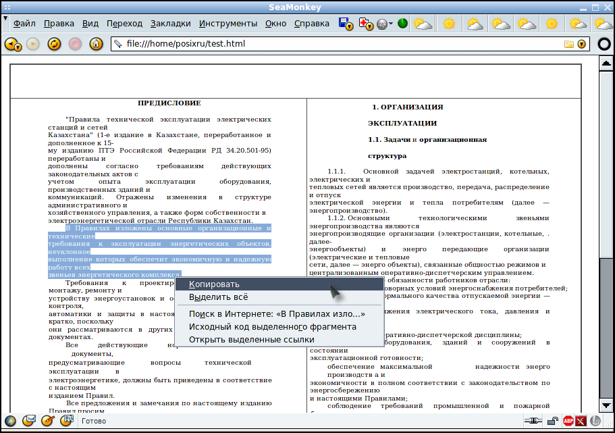Open the Вид menu

coord(90,24)
